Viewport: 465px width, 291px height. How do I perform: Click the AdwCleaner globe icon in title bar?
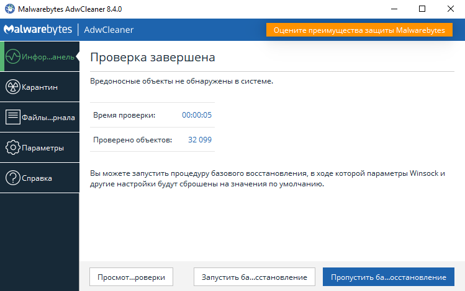click(x=10, y=9)
